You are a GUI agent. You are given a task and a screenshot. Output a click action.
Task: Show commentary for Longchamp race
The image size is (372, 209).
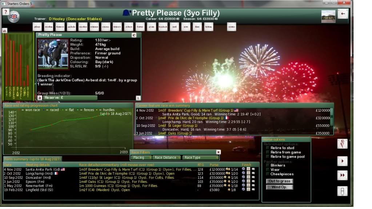pyautogui.click(x=253, y=173)
